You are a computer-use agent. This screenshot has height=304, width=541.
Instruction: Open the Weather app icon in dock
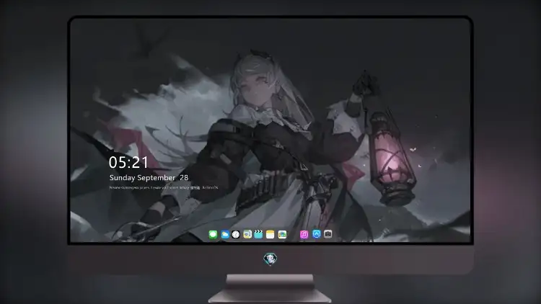coord(225,234)
